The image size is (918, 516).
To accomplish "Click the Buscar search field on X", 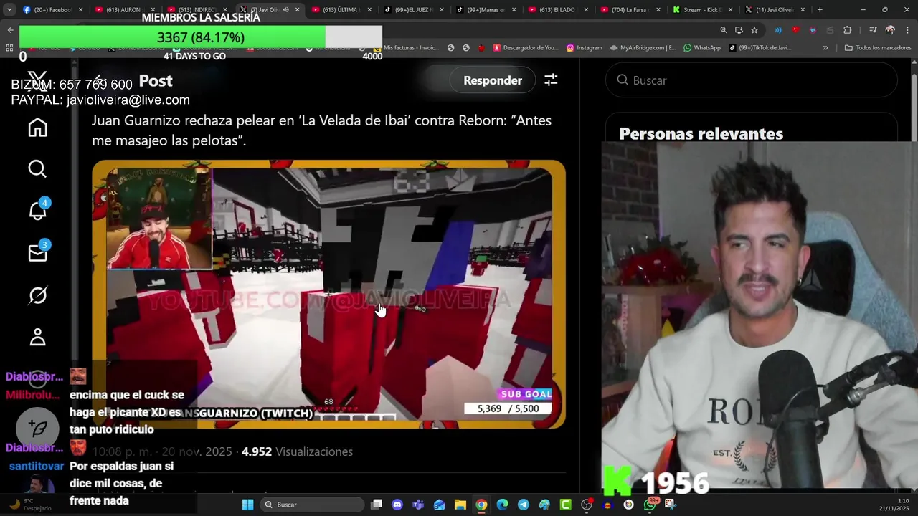I will point(752,80).
